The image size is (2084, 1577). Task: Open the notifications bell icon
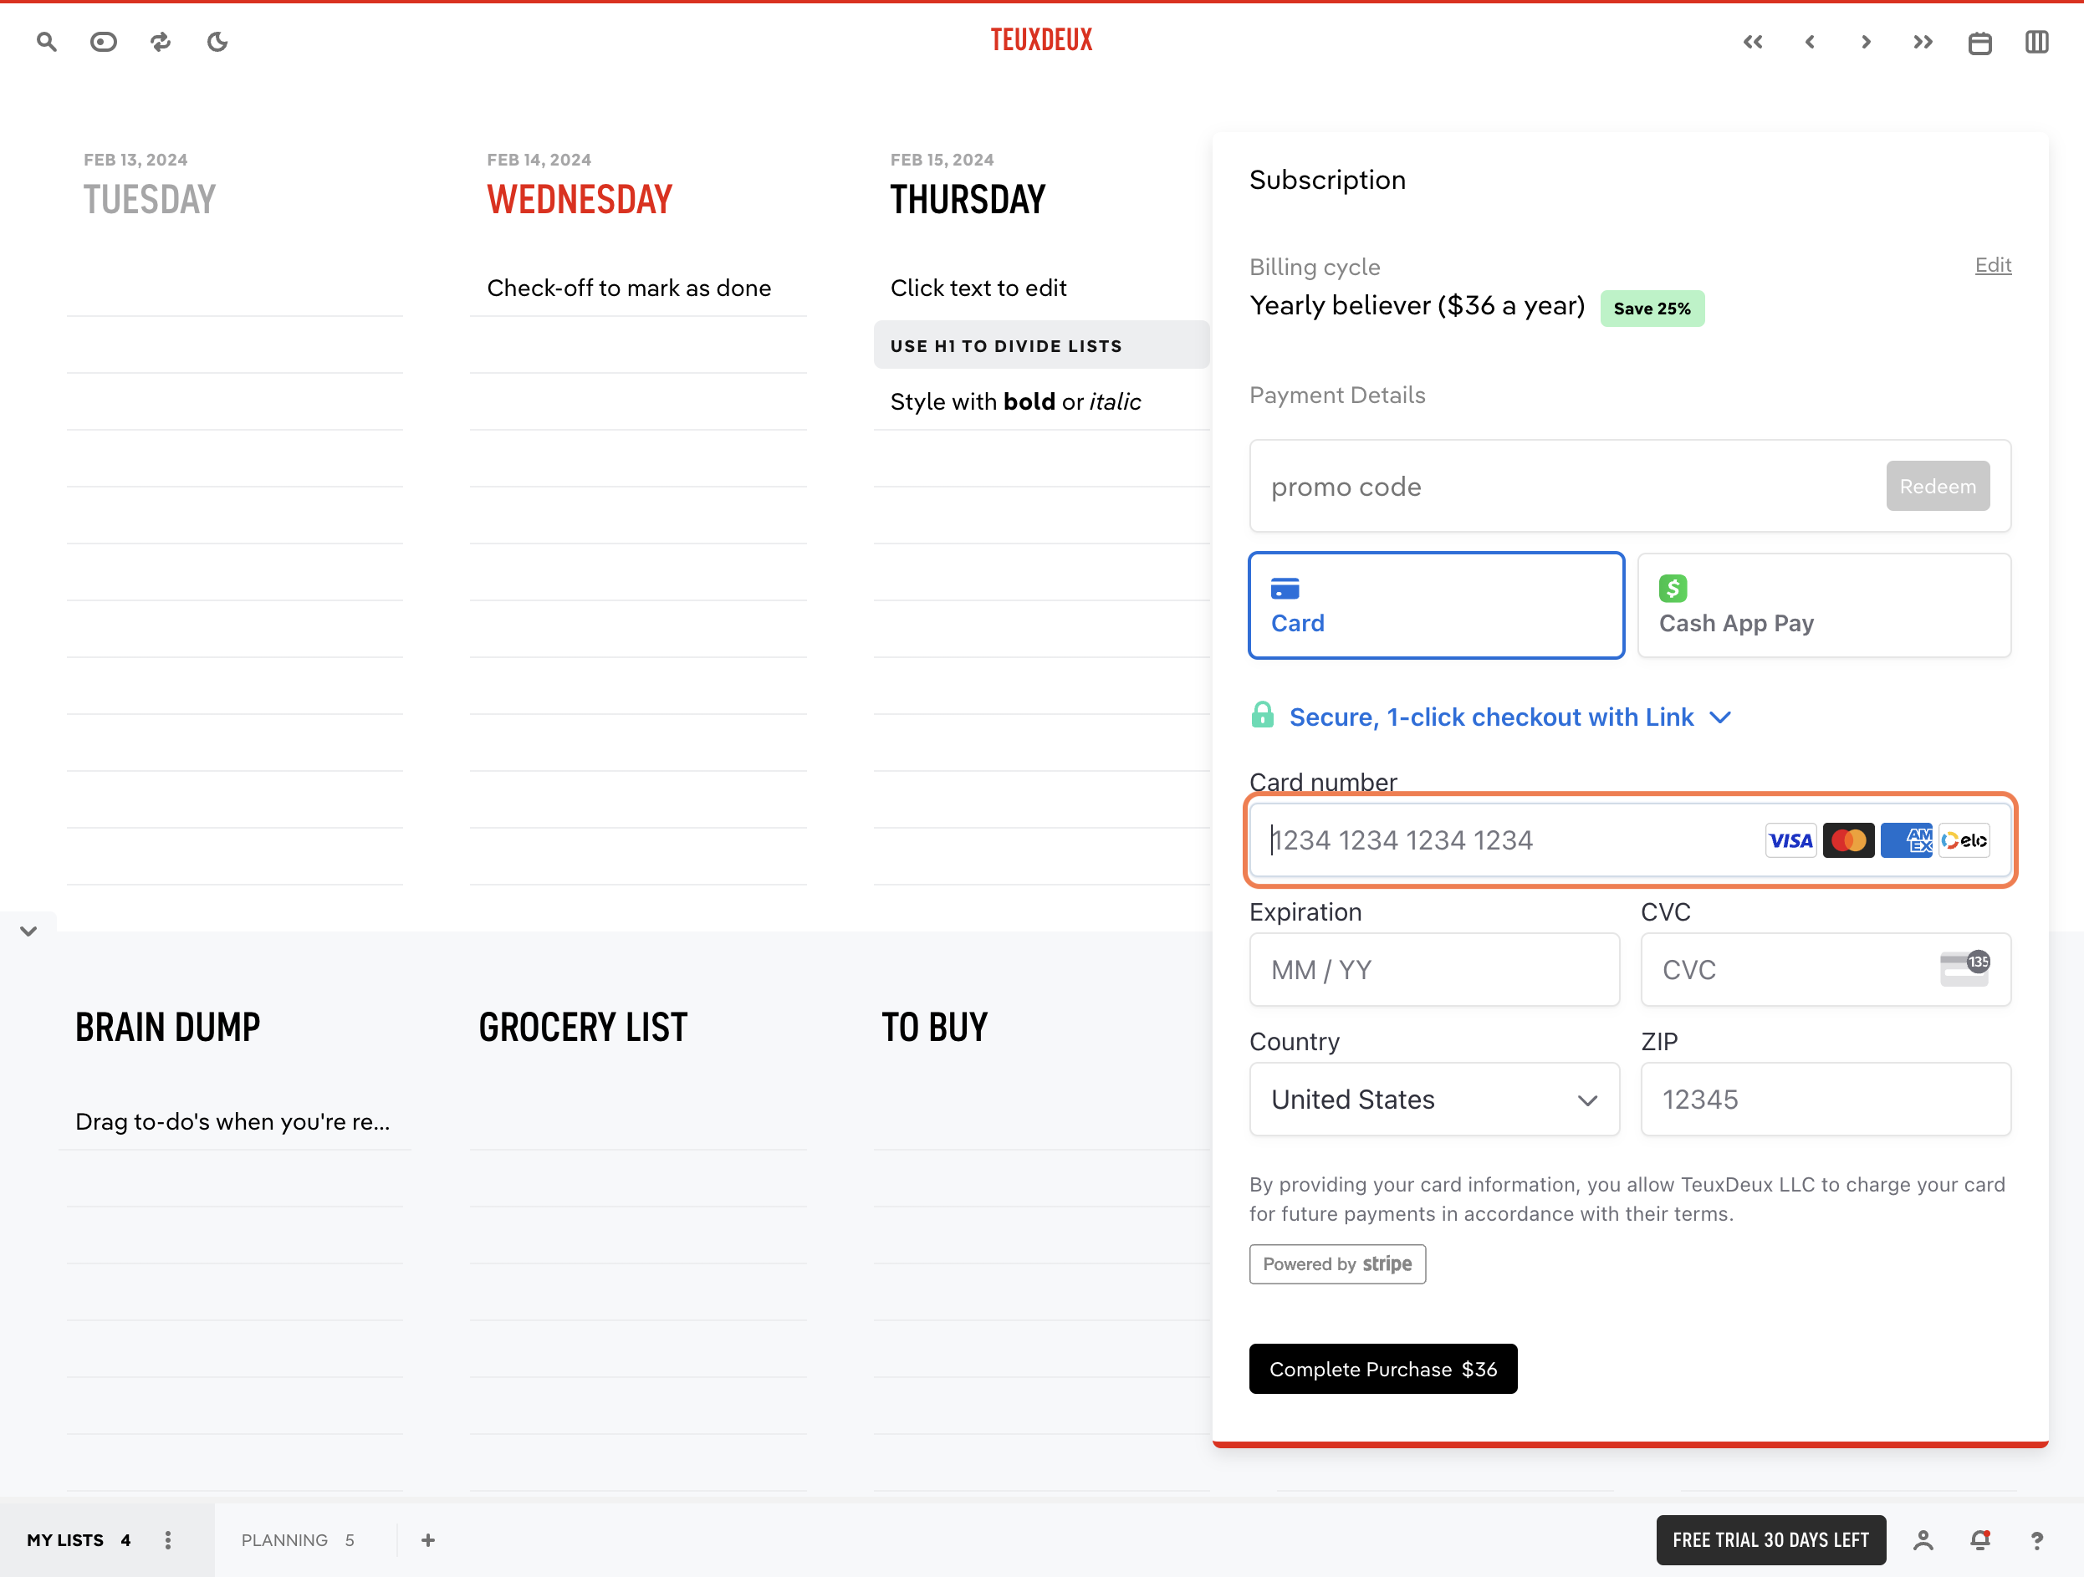coord(1980,1540)
